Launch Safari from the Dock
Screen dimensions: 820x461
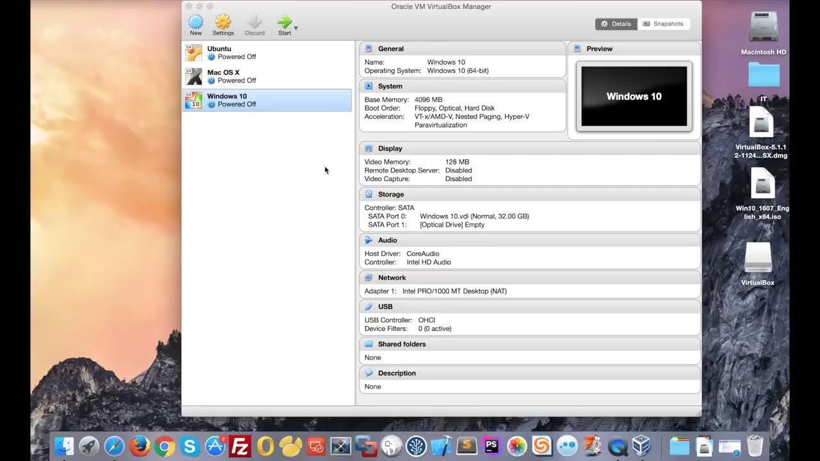[115, 446]
